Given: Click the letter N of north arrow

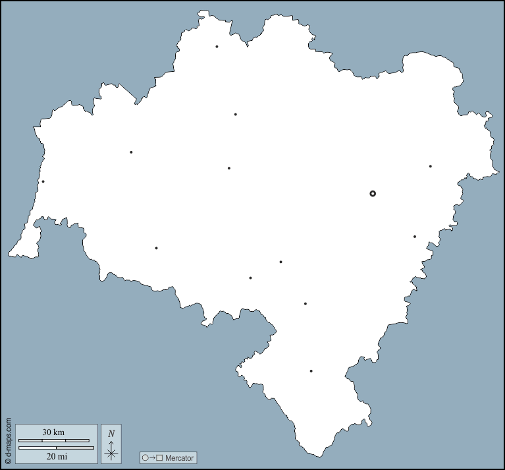Looking at the screenshot, I should point(111,433).
